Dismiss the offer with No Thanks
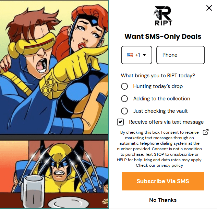 (163, 200)
